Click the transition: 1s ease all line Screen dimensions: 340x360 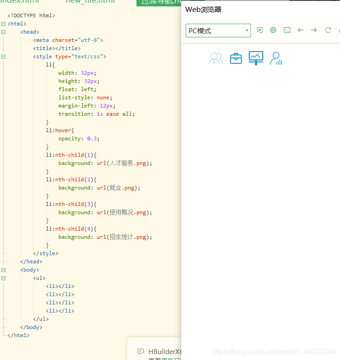coord(96,114)
